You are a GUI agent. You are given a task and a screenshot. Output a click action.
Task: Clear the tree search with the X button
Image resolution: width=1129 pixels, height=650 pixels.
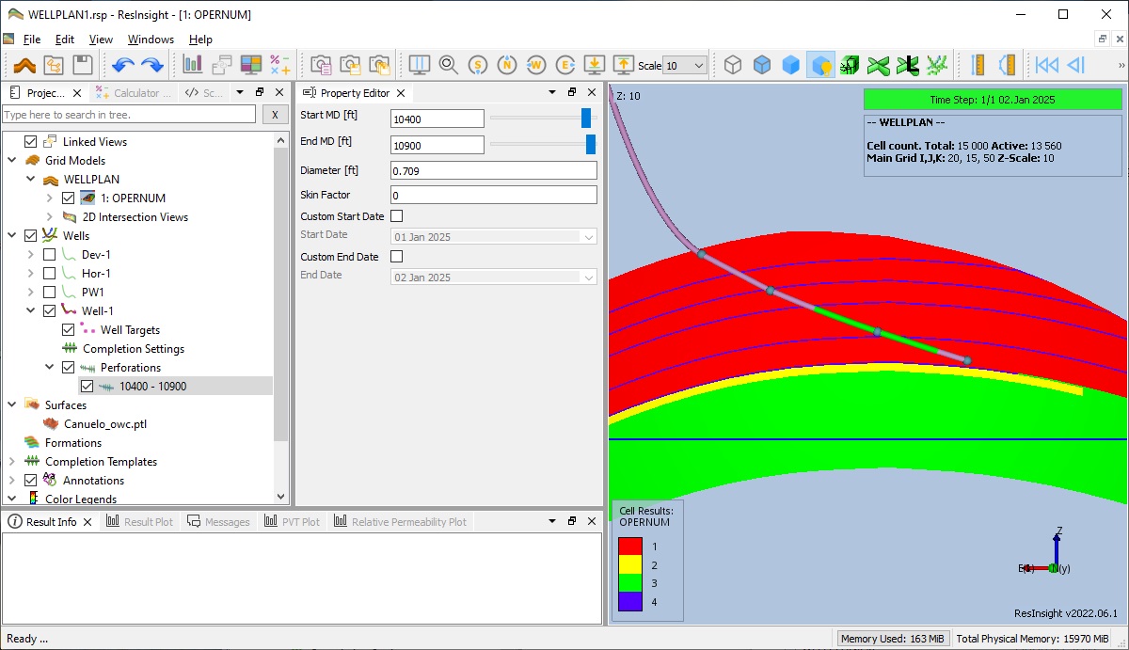(274, 114)
